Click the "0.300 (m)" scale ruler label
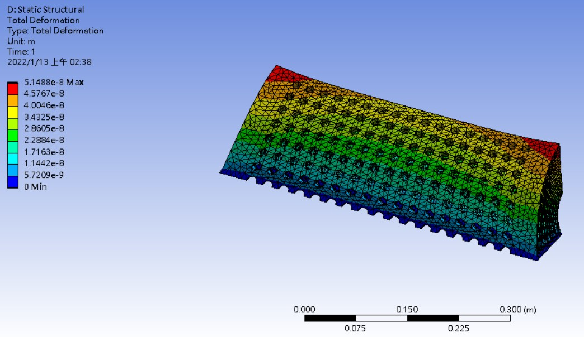The image size is (584, 337). click(517, 310)
